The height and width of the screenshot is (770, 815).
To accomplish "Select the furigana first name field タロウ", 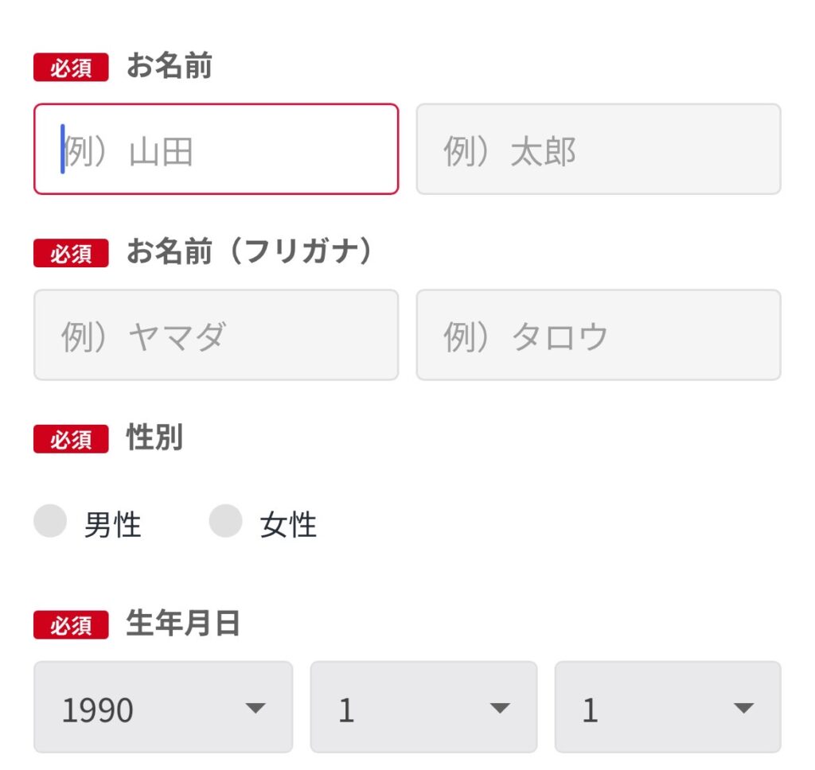I will (598, 335).
